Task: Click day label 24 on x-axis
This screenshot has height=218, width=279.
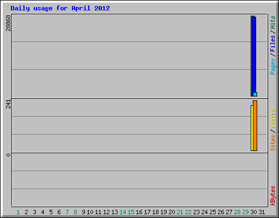Action: point(204,212)
